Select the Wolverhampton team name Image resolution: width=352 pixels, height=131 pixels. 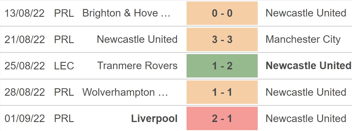pyautogui.click(x=125, y=92)
